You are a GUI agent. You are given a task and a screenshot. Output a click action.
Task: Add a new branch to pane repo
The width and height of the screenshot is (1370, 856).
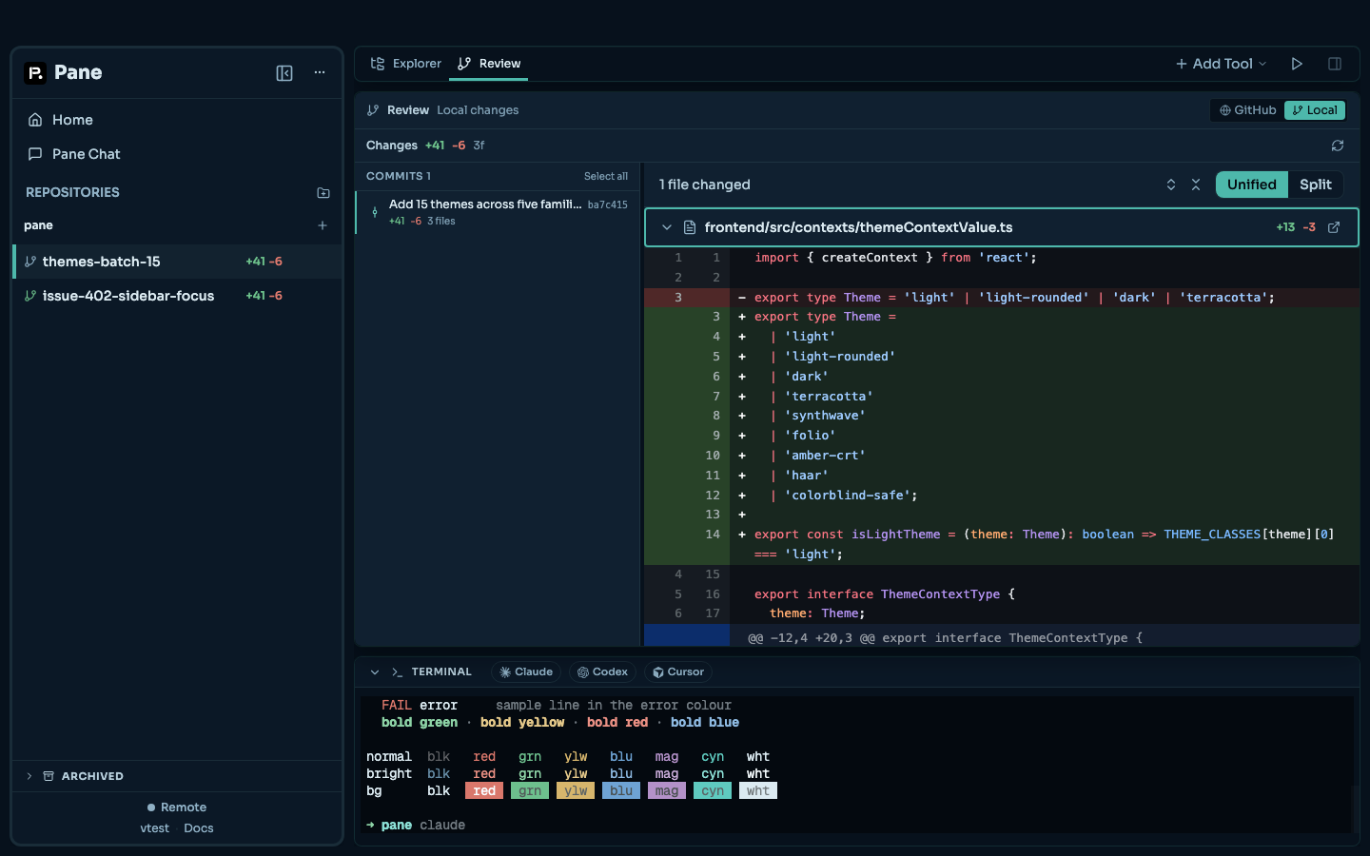click(x=323, y=225)
